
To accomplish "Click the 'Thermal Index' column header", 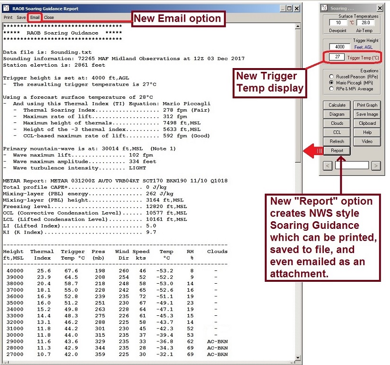I will point(42,255).
